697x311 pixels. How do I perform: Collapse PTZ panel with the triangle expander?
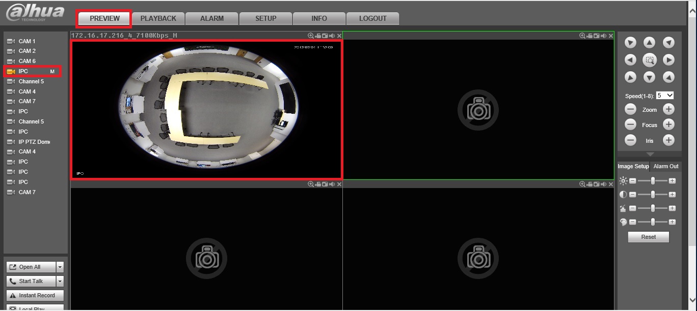coord(650,154)
